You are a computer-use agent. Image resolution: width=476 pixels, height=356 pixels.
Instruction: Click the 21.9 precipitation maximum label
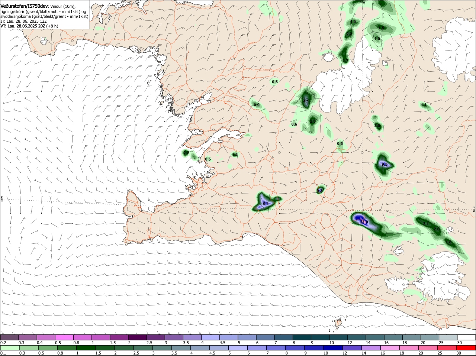click(x=364, y=222)
